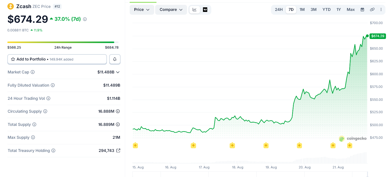Screen dimensions: 390x177
Task: Open the Price dropdown
Action: 142,10
